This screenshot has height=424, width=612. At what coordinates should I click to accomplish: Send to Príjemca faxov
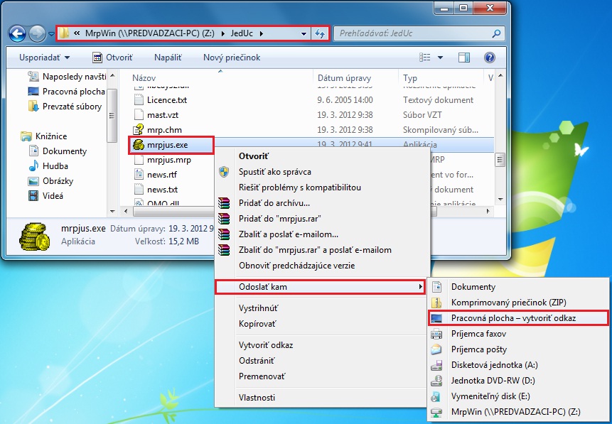click(518, 334)
